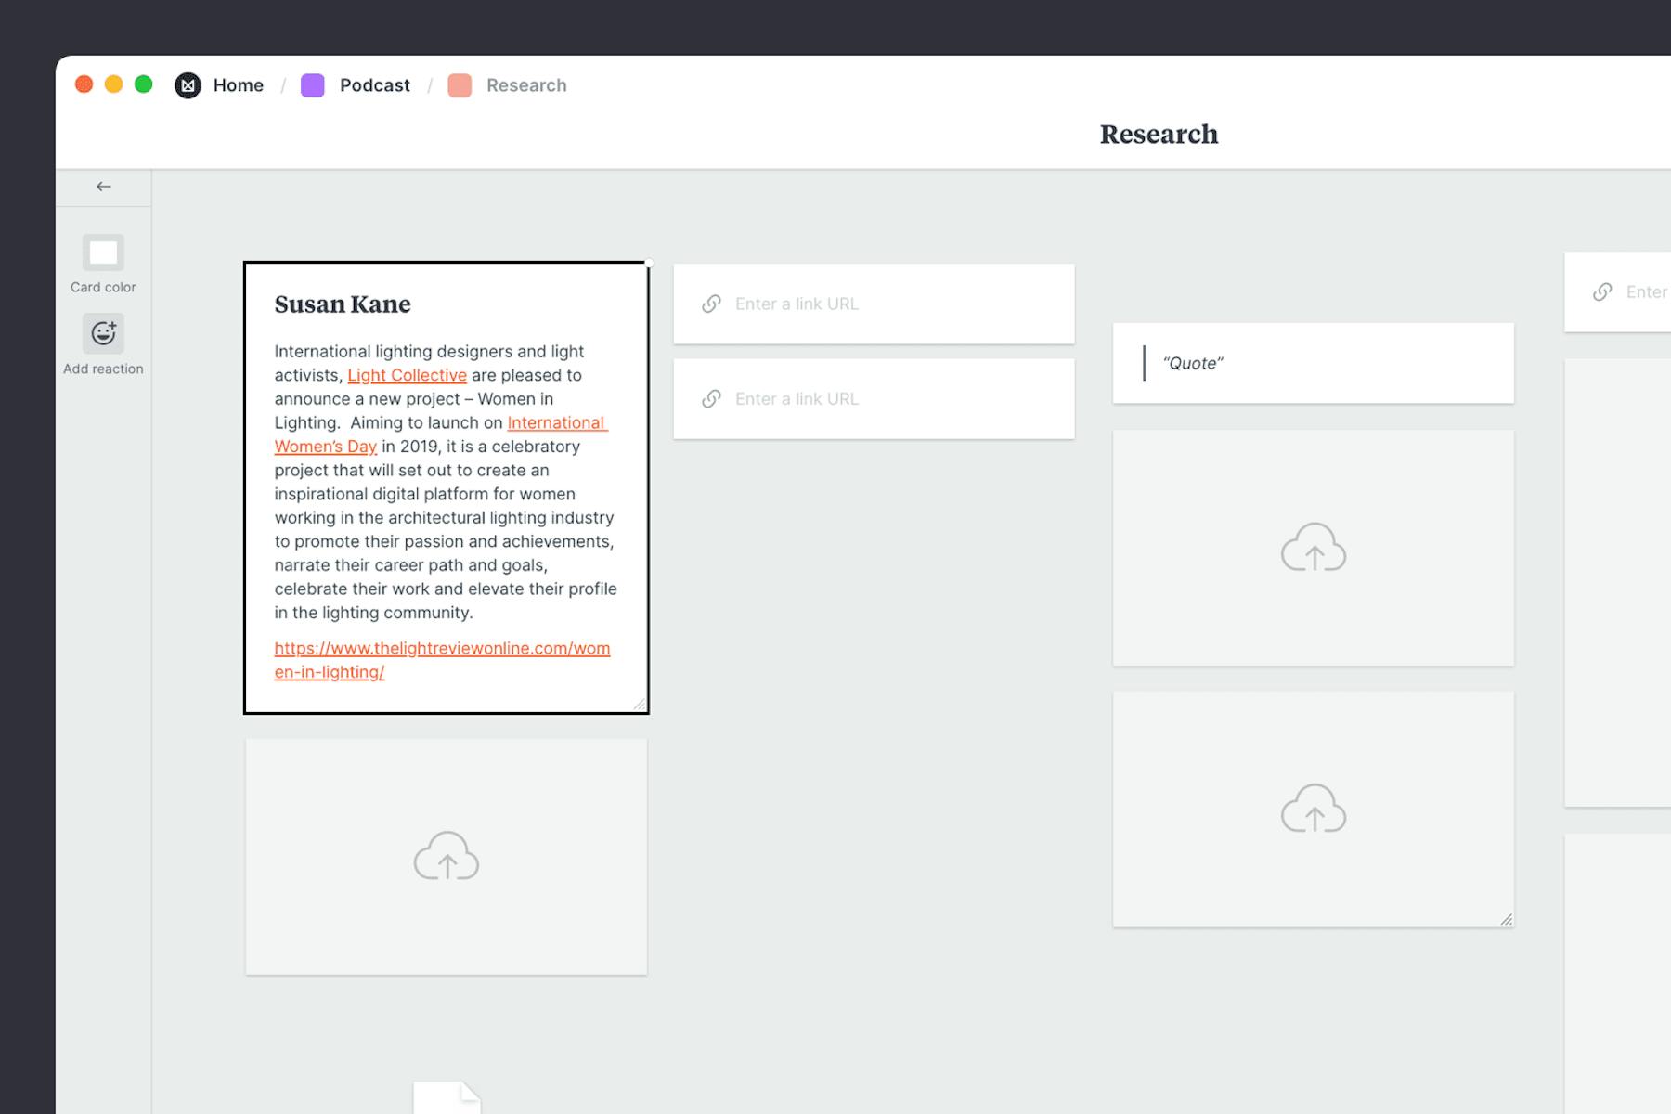Viewport: 1671px width, 1114px height.
Task: Navigate to the Podcast board breadcrumb
Action: point(375,84)
